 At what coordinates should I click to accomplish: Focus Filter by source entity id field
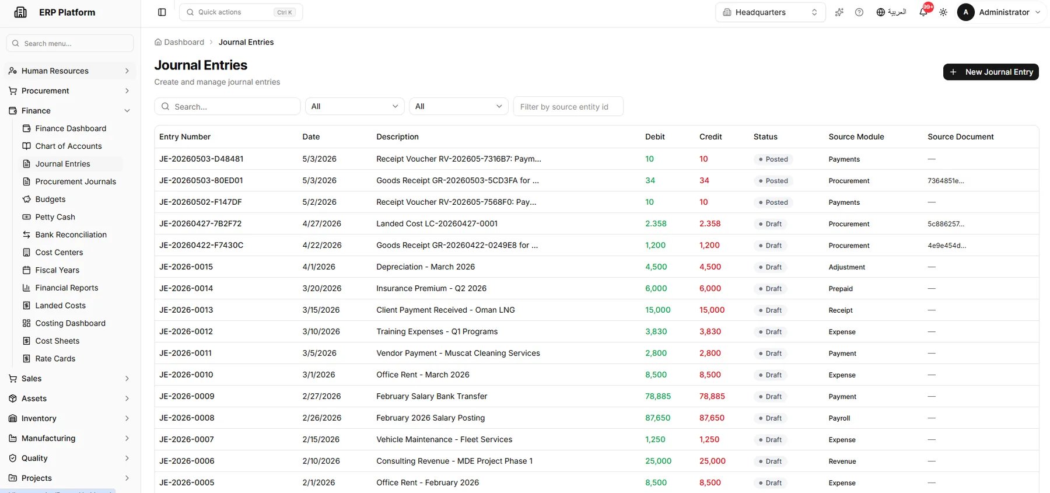tap(568, 106)
